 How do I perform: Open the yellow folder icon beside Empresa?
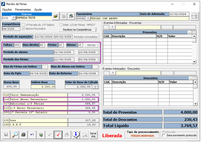[56, 16]
